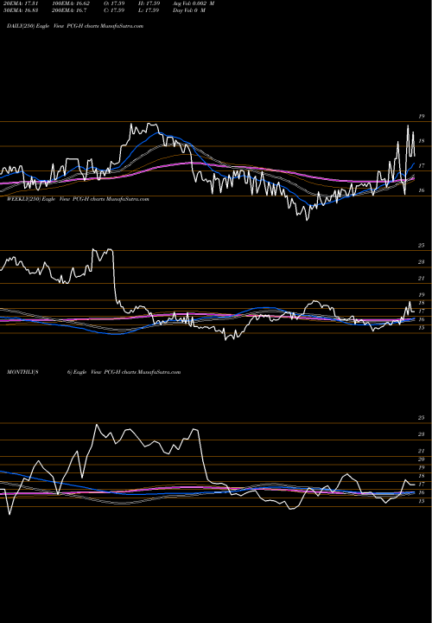This screenshot has height=623, width=432.
Task: Click the 'Avg Vol' value
Action: pos(194,3)
